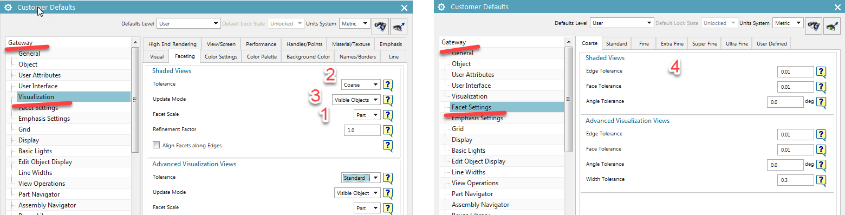Open Units System dropdown in right window
Image resolution: width=845 pixels, height=215 pixels.
coord(788,23)
